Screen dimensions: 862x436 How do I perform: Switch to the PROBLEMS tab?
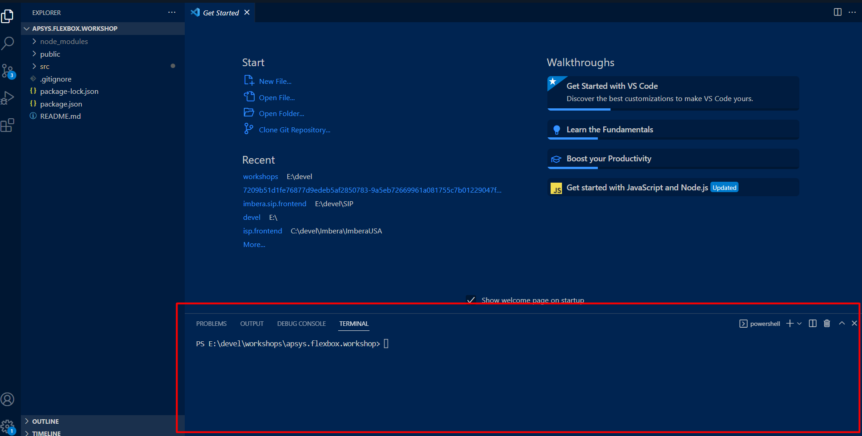pyautogui.click(x=211, y=324)
